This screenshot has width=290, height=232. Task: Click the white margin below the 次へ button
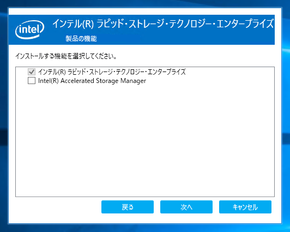[186, 218]
